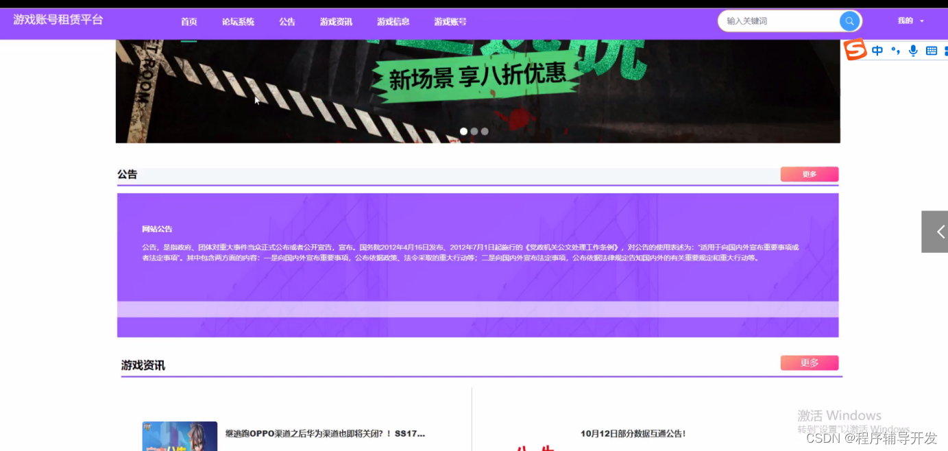Select the first carousel indicator dot

tap(463, 131)
